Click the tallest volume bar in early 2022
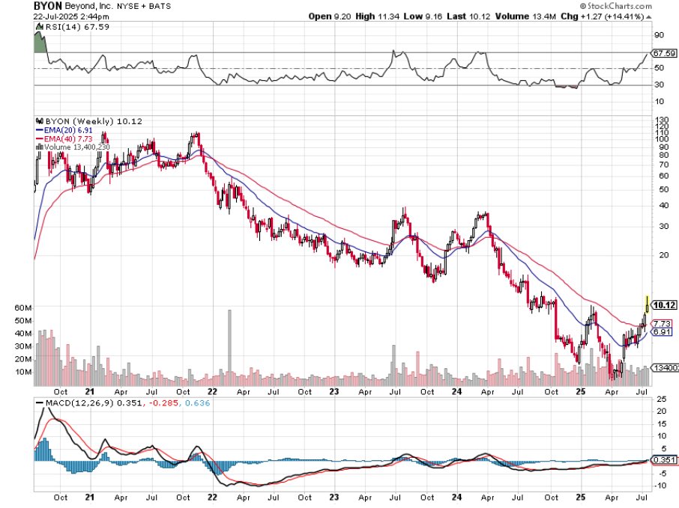The height and width of the screenshot is (508, 679). (x=229, y=347)
